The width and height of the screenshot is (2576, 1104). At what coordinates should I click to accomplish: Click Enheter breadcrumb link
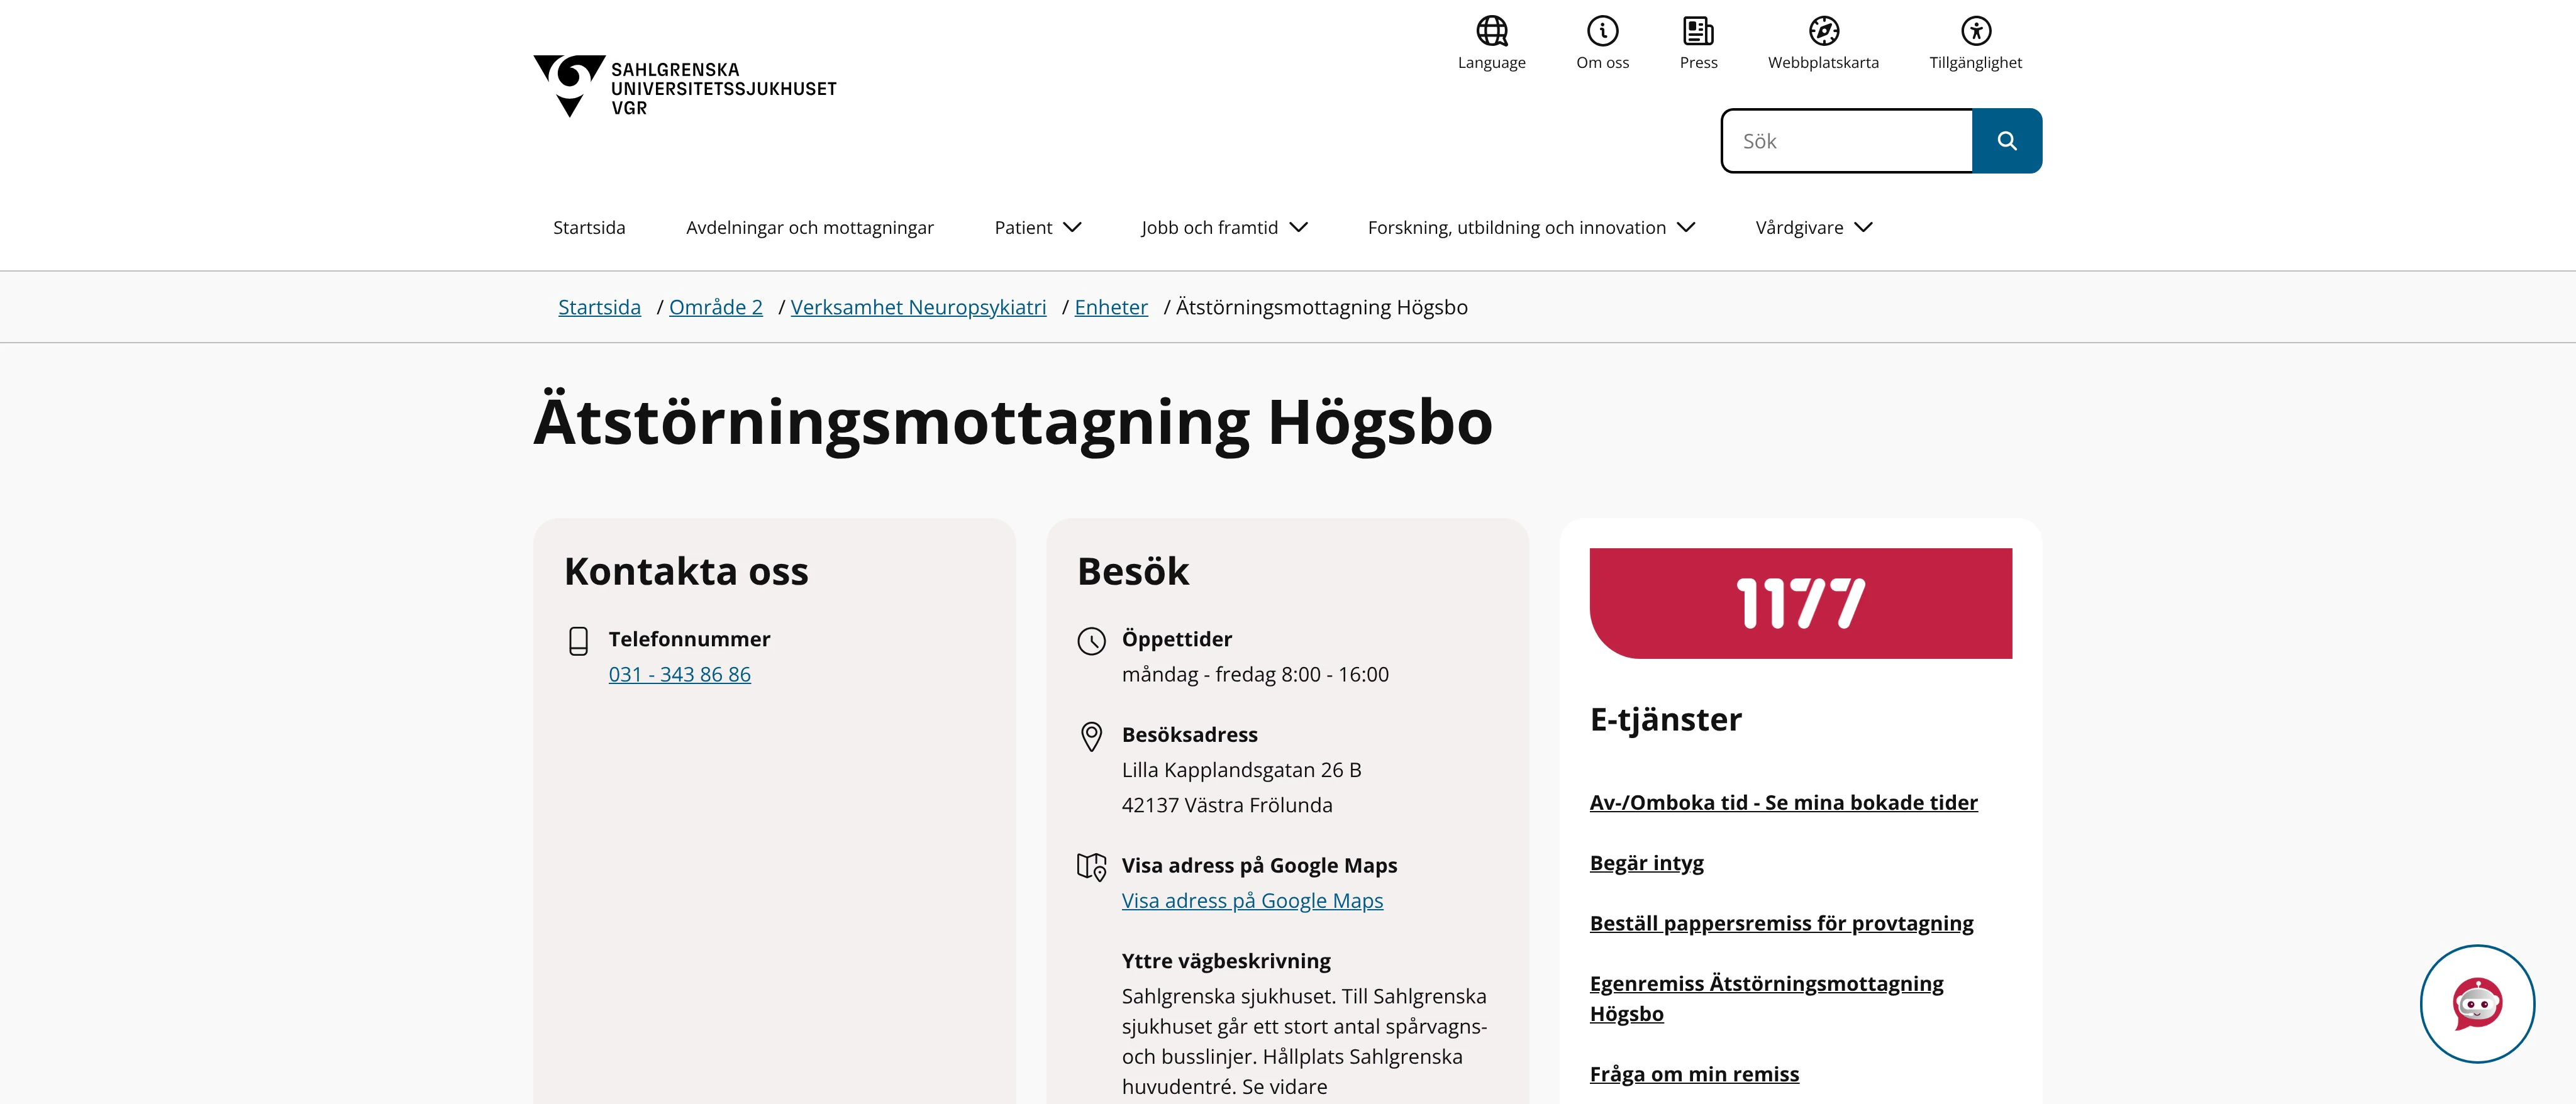(1111, 307)
